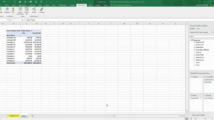214x120 pixels.
Task: Show ACTIVE tables in PivotTable Fields
Action: [x=192, y=29]
